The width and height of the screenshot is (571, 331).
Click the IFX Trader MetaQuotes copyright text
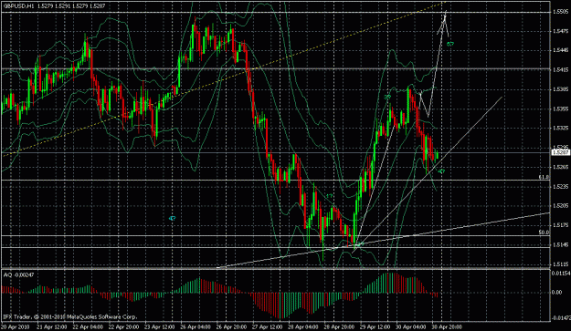click(70, 317)
